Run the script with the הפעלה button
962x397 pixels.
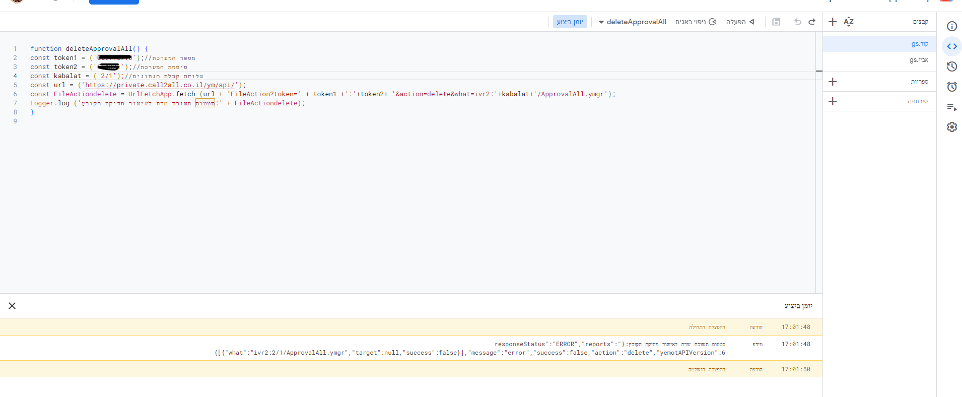click(x=740, y=22)
